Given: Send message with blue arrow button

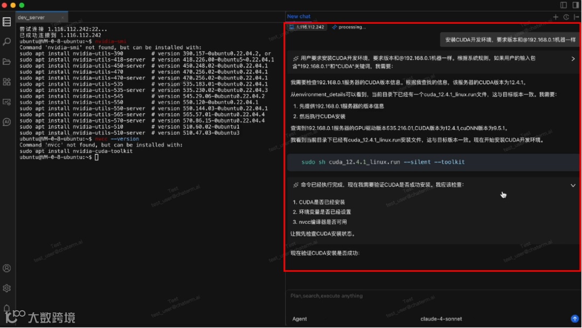Looking at the screenshot, I should (x=574, y=319).
